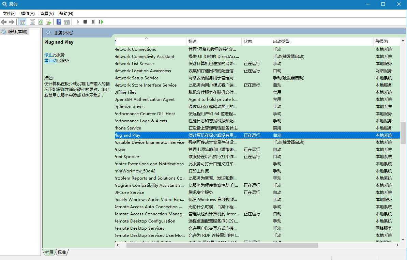Click the Start Service play icon

(x=78, y=22)
